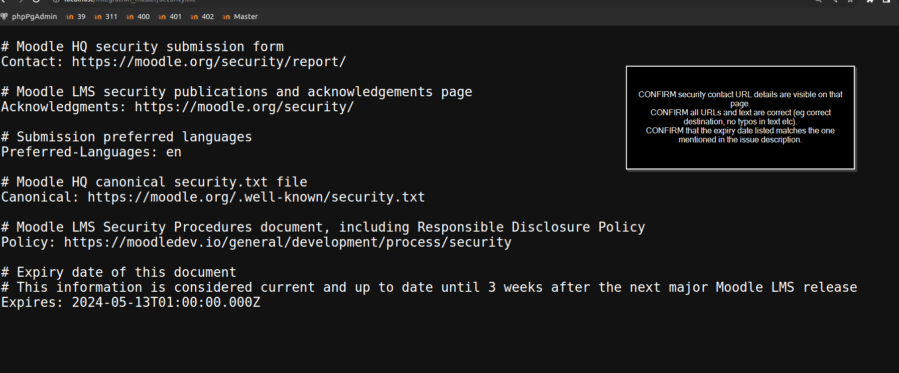This screenshot has height=373, width=899.
Task: Click the browser reload icon
Action: 36,1
